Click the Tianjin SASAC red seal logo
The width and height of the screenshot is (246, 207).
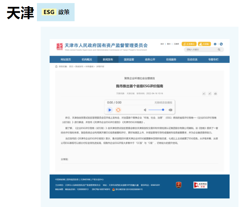click(60, 47)
